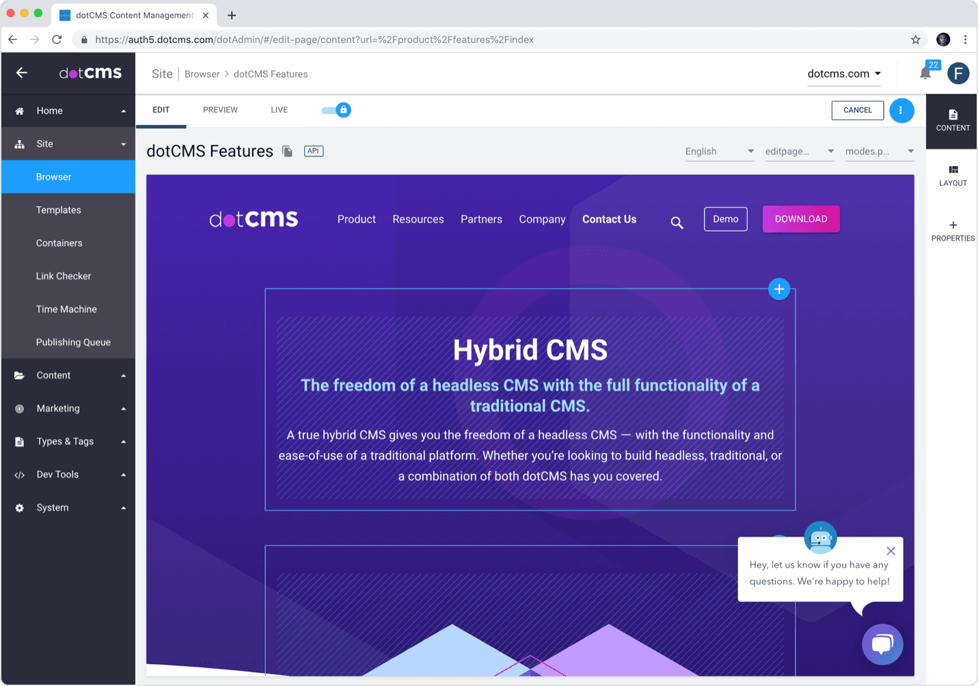
Task: Collapse the Site menu section
Action: coord(124,144)
